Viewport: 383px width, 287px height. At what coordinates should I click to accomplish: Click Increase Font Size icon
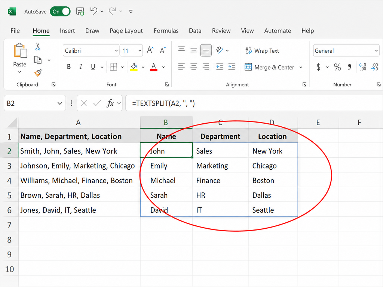tap(150, 50)
